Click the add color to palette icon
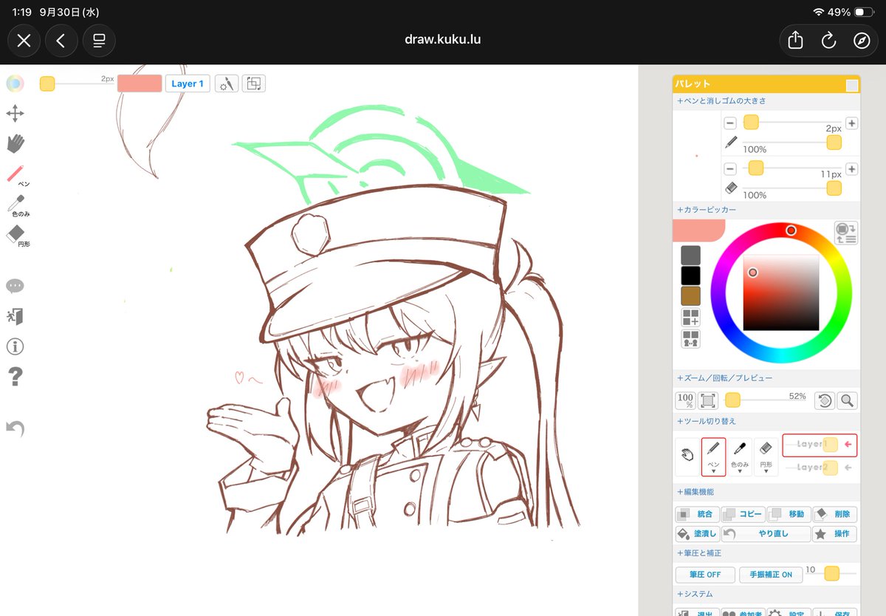The height and width of the screenshot is (616, 886). click(x=690, y=318)
